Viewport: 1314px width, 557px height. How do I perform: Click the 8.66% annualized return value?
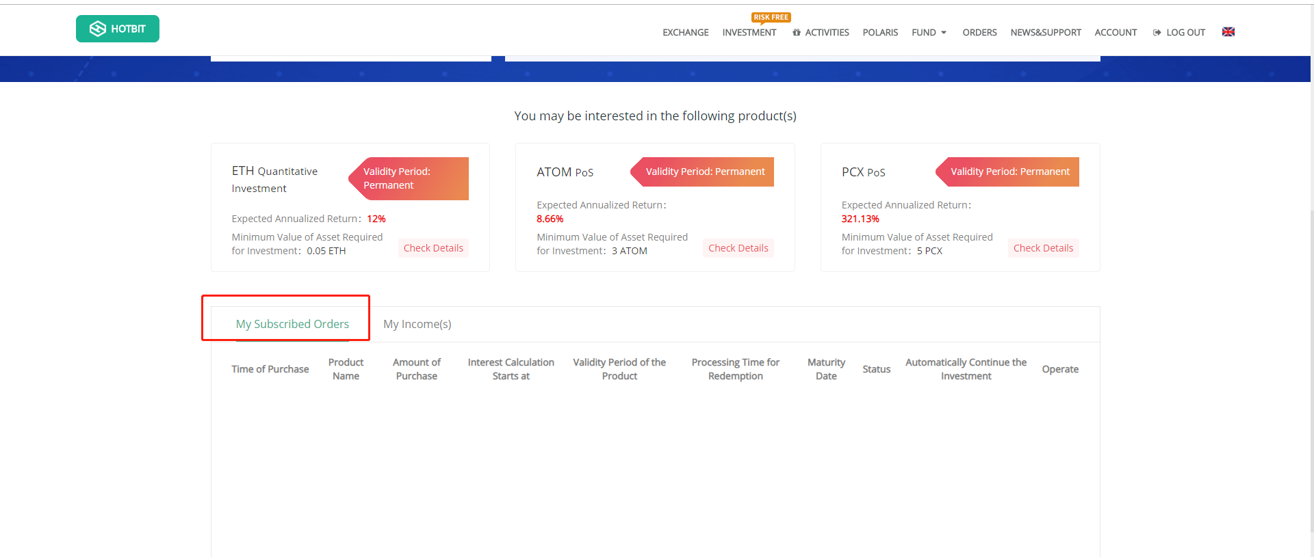pos(550,219)
